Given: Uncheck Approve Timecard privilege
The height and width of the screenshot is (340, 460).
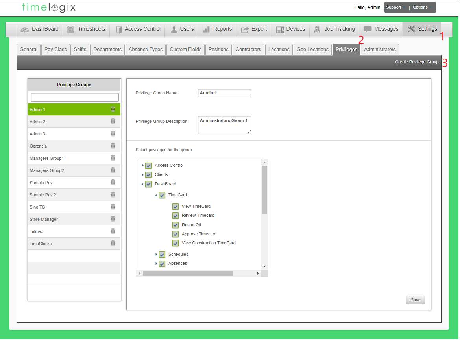Looking at the screenshot, I should point(176,234).
